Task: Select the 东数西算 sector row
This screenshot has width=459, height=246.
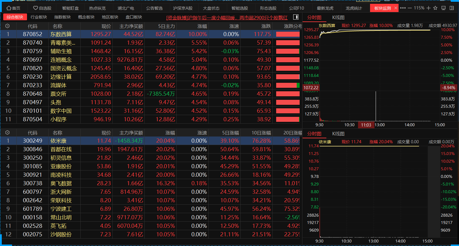Action: [151, 34]
